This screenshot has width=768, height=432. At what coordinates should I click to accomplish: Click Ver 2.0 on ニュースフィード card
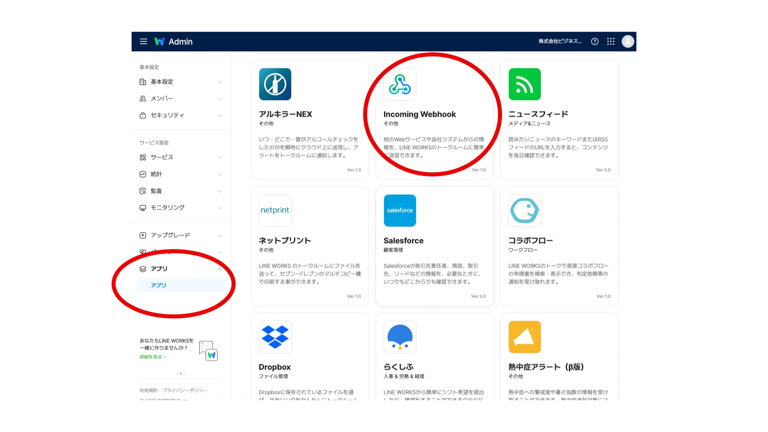[603, 170]
